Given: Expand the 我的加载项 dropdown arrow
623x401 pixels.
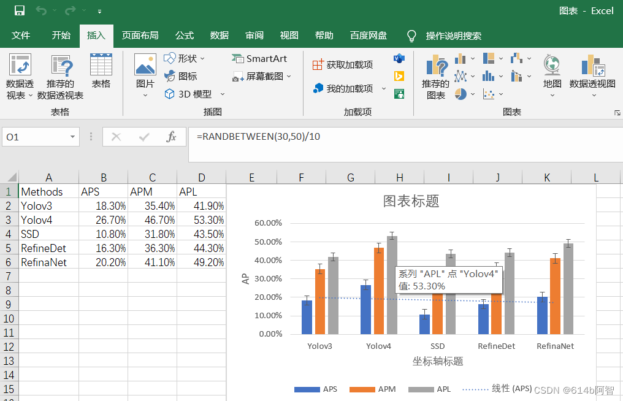Looking at the screenshot, I should tap(384, 88).
